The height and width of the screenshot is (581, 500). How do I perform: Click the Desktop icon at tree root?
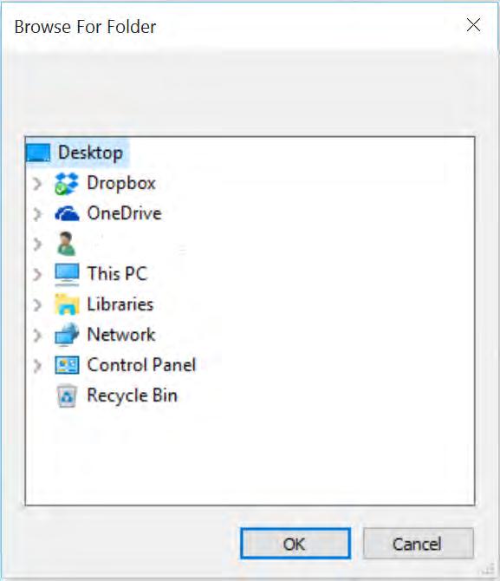(x=38, y=153)
